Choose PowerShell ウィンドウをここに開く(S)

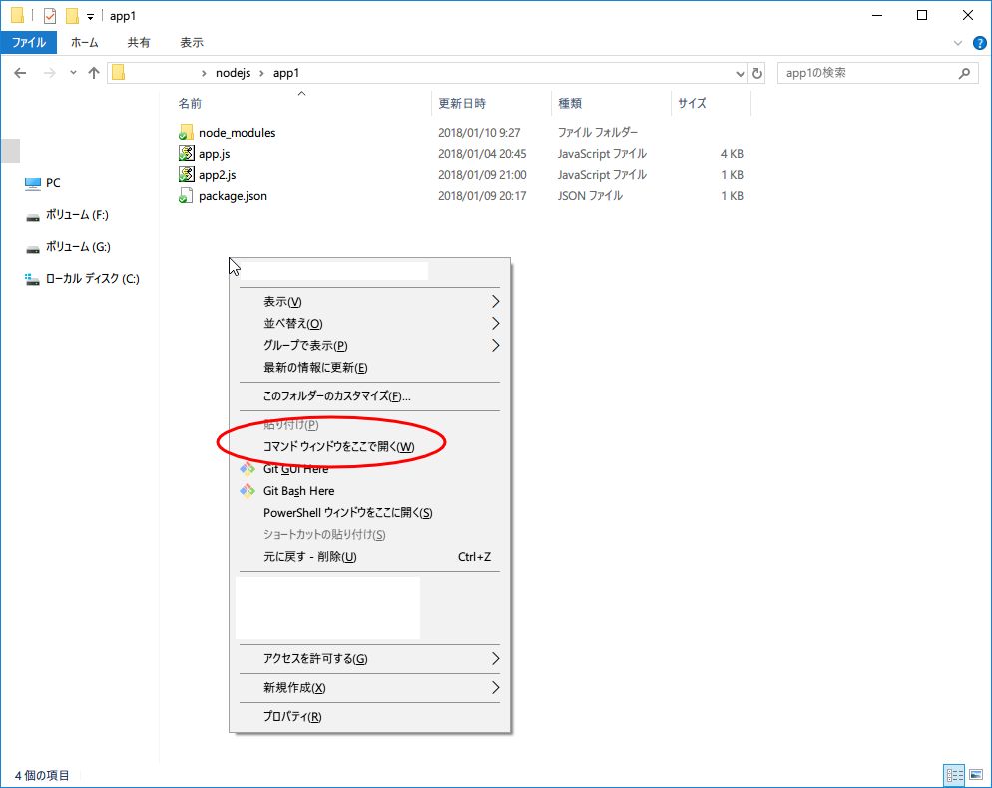tap(347, 513)
